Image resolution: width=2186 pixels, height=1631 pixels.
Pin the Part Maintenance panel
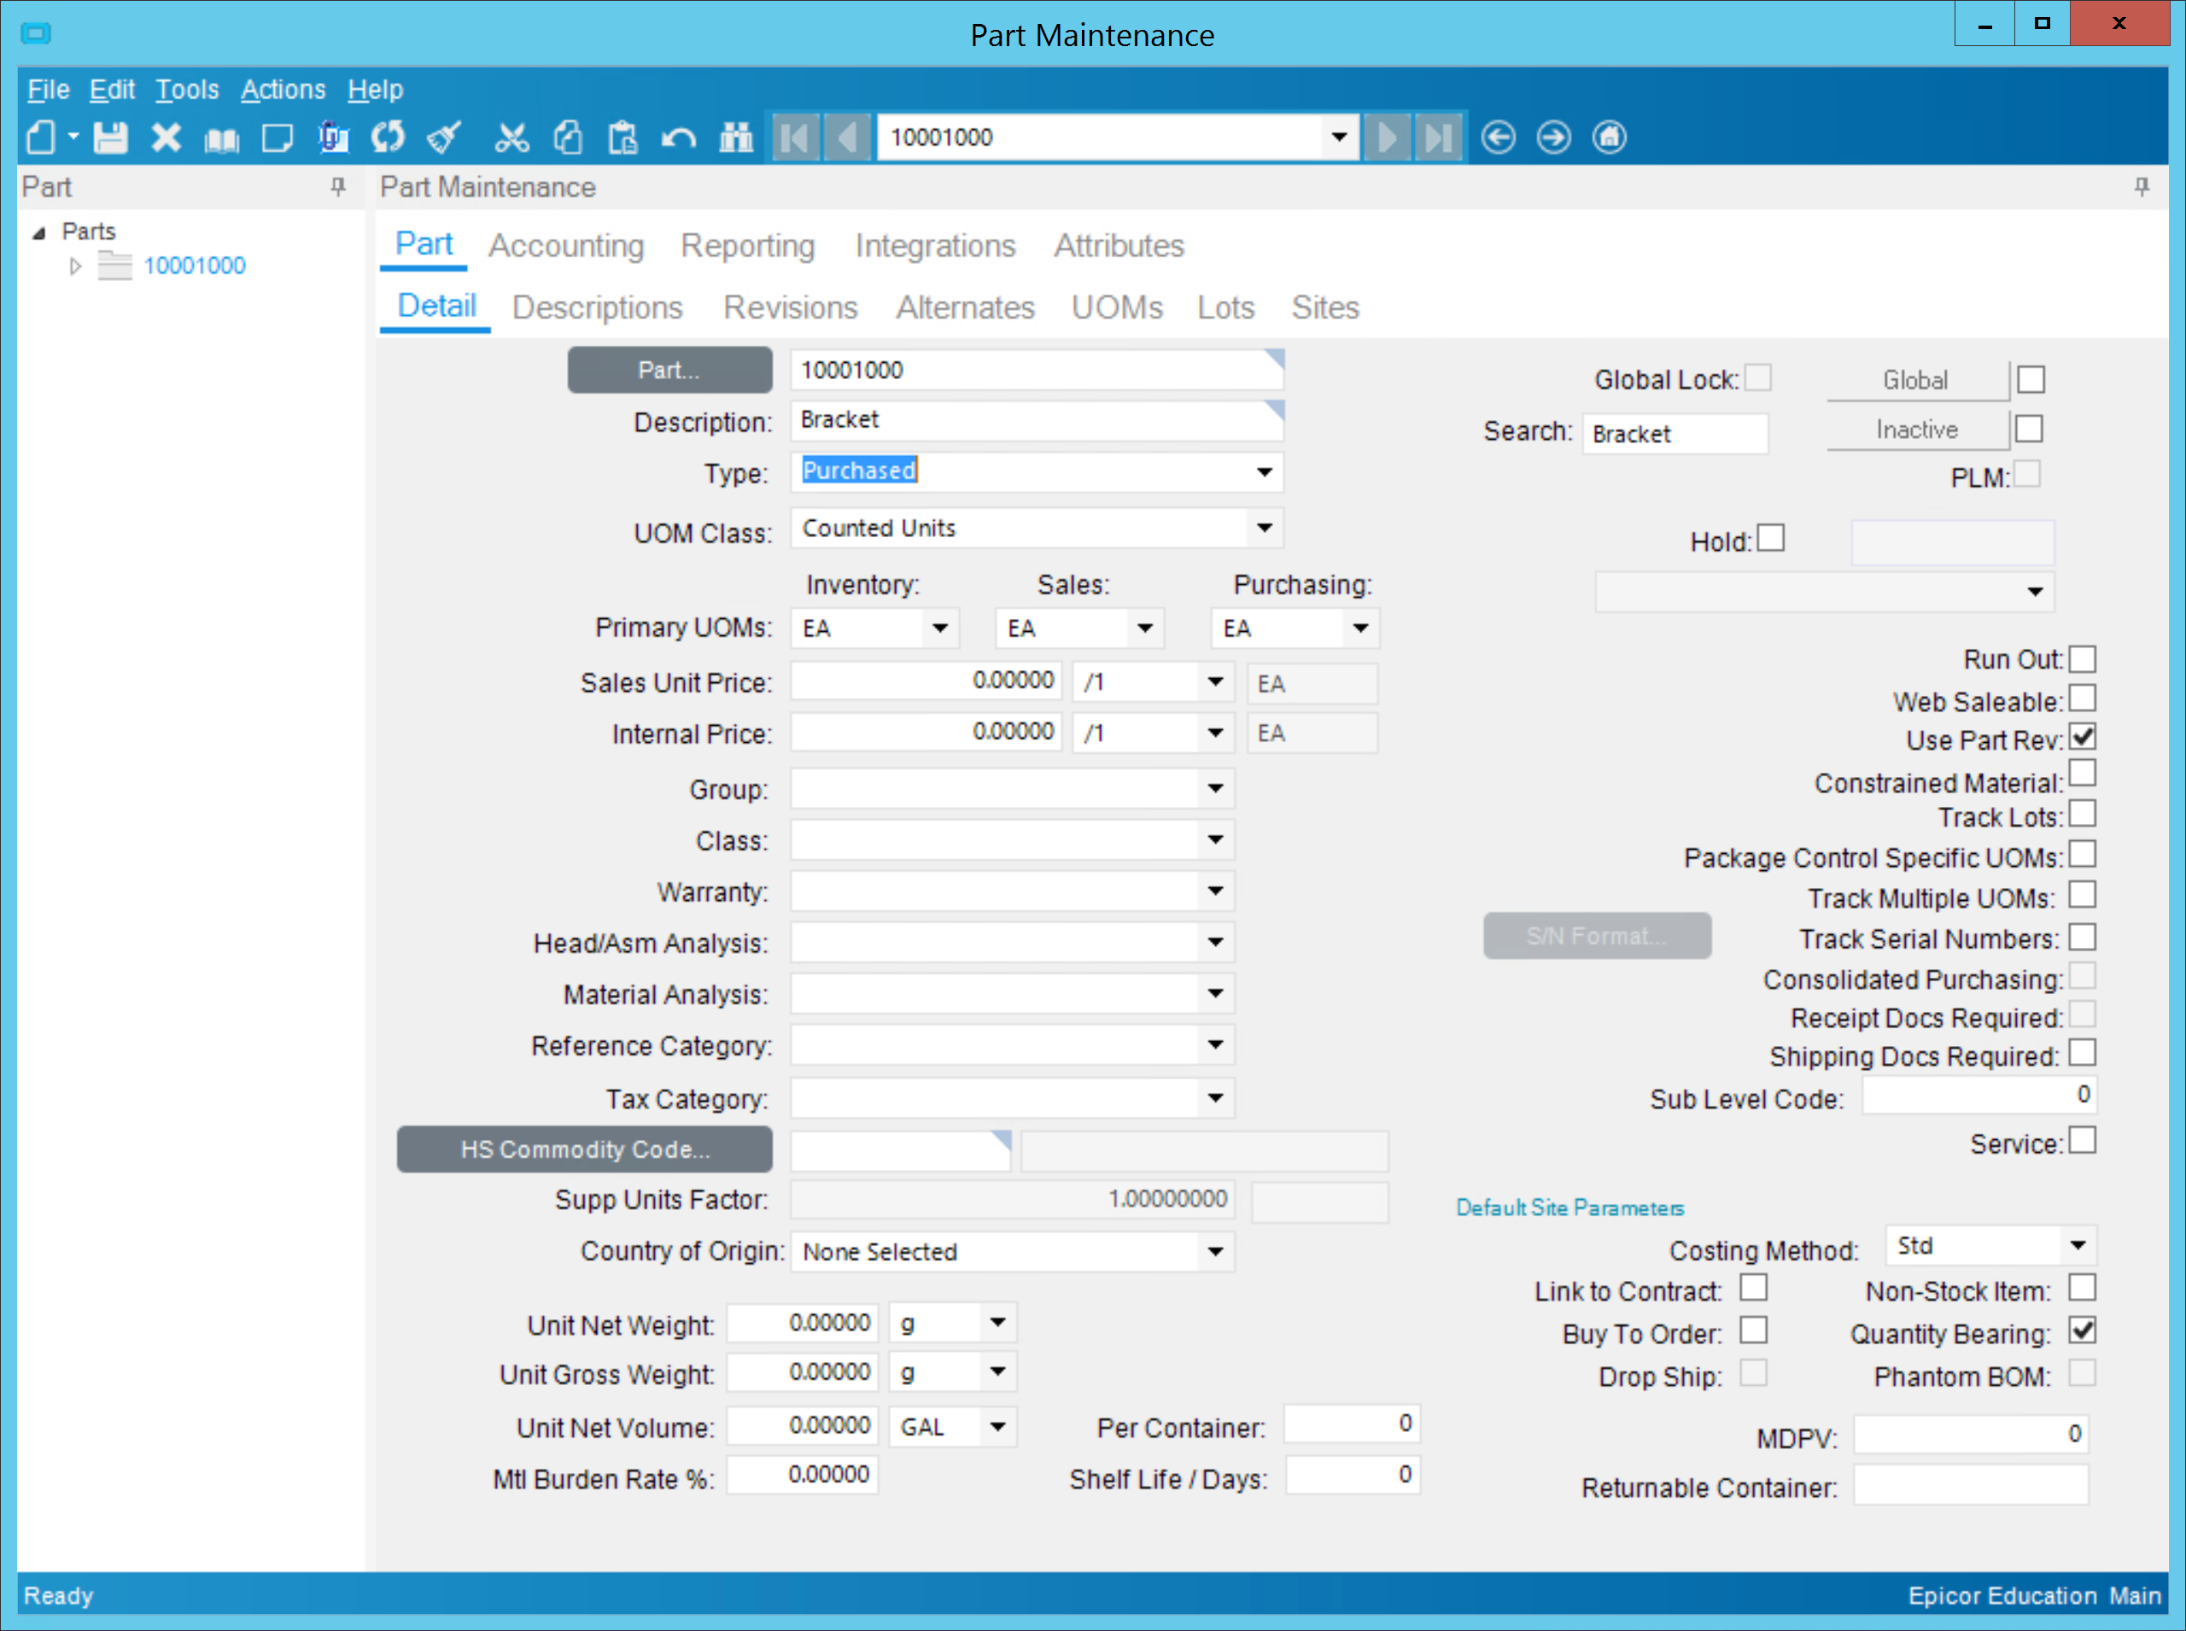coord(2142,187)
